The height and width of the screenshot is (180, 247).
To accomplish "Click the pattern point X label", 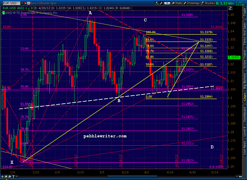I will click(x=12, y=162).
